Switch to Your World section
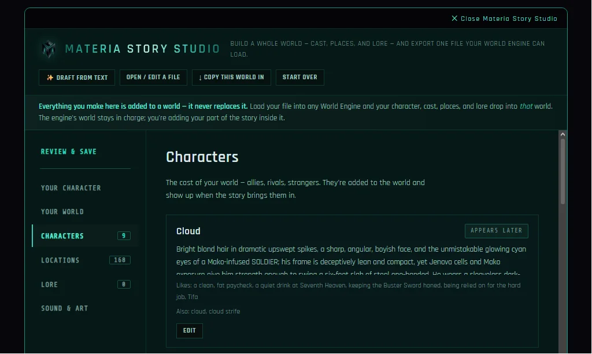Viewport: 592px width, 354px height. coord(62,212)
